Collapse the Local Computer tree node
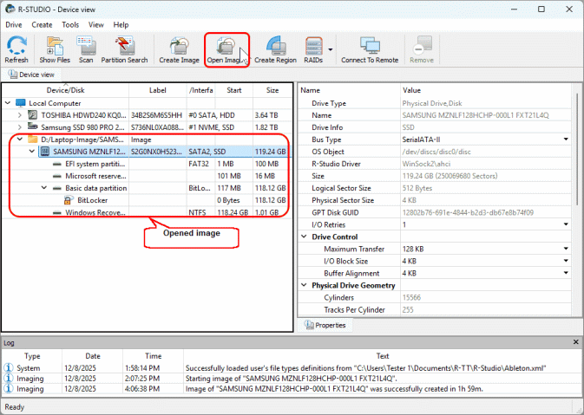The height and width of the screenshot is (415, 584). point(8,102)
